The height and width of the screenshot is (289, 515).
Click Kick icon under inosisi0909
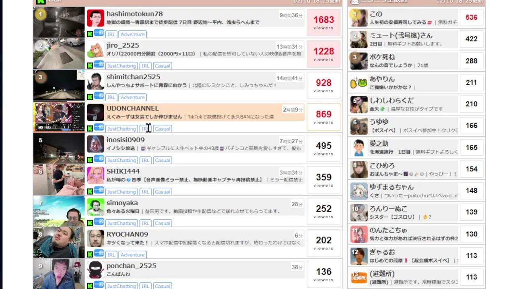click(x=90, y=160)
